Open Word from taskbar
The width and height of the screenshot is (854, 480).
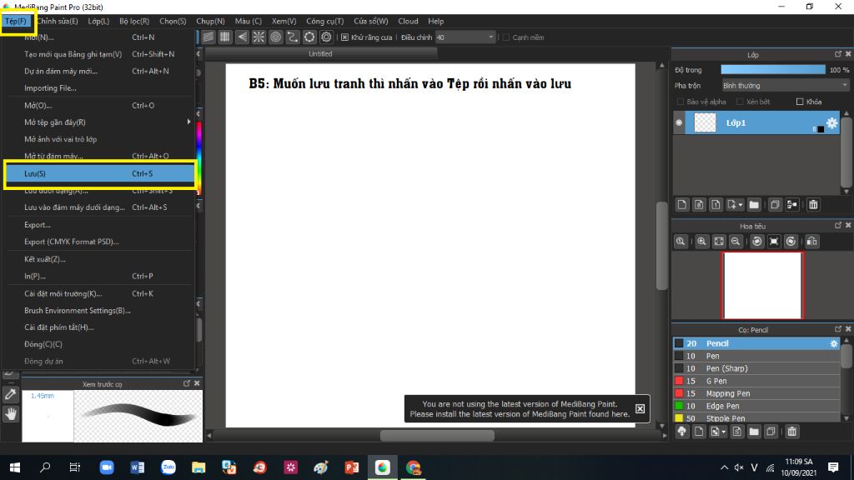pyautogui.click(x=138, y=467)
